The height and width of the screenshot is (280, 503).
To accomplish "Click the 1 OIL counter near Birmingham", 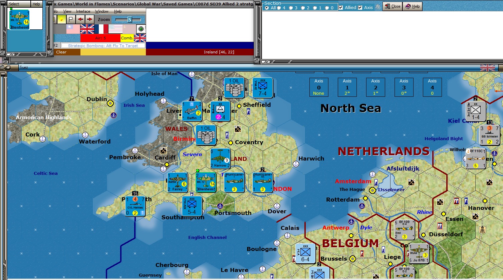I will point(206,135).
